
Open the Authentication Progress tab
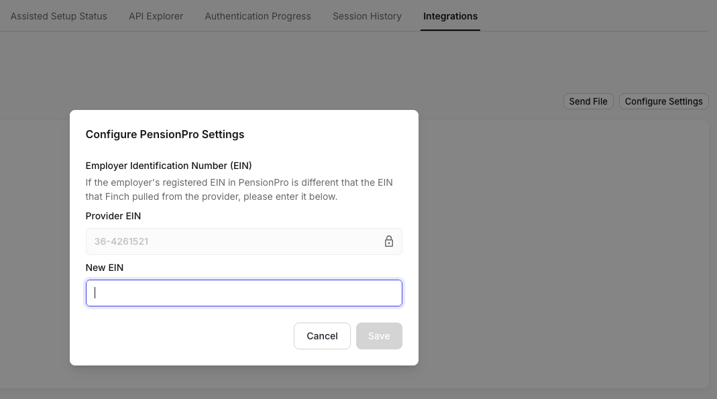258,16
